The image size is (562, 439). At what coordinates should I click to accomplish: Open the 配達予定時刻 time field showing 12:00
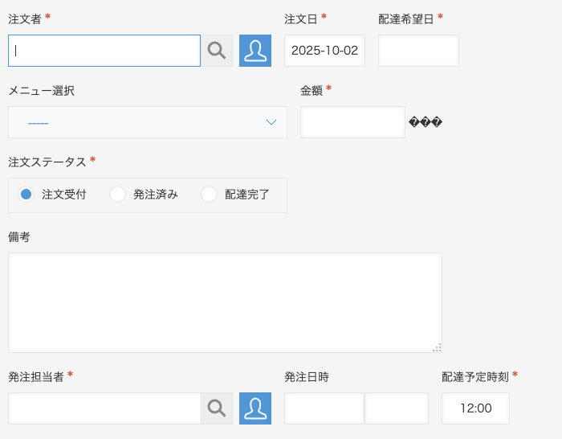point(475,408)
